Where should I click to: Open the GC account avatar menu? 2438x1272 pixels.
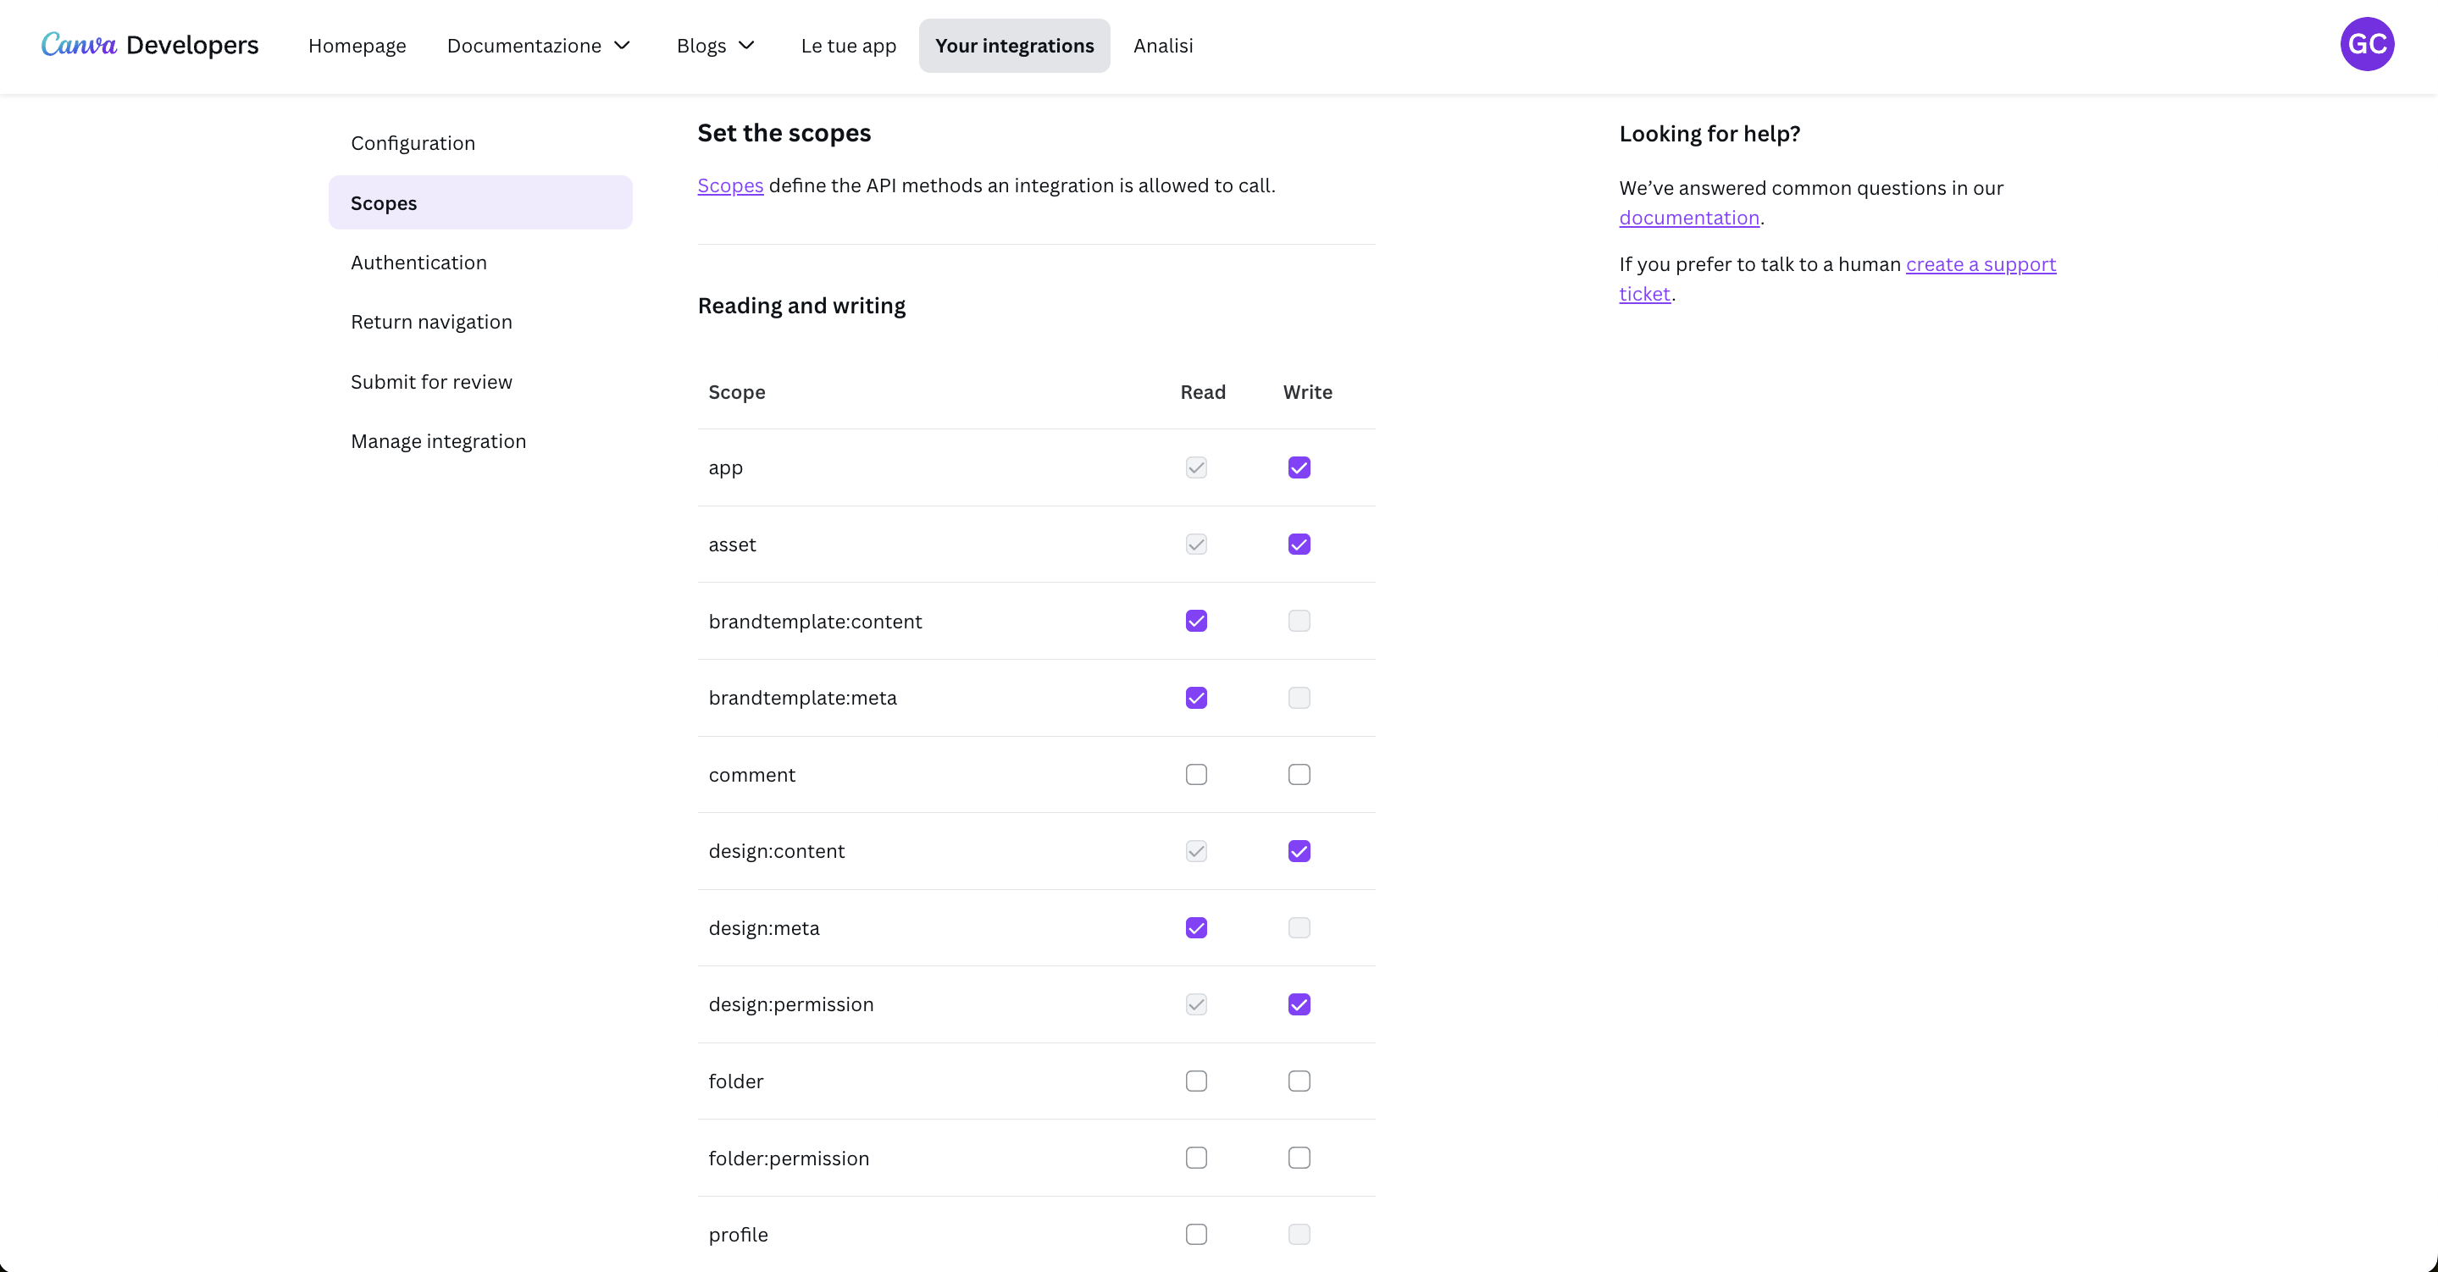point(2367,45)
